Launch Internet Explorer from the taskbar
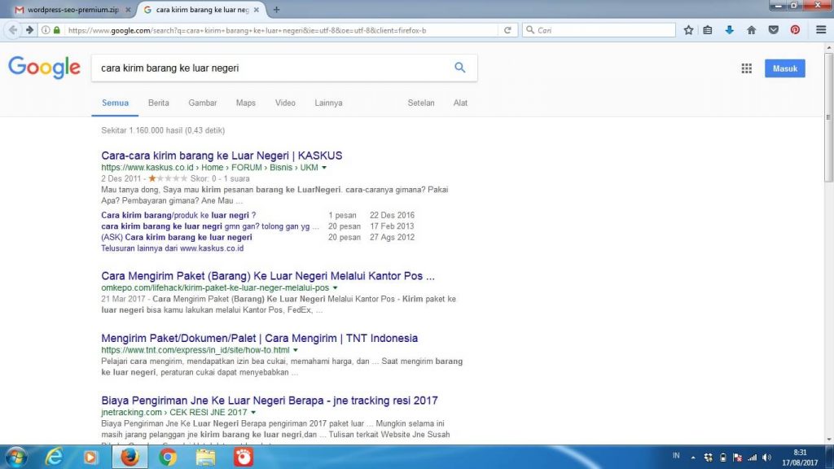 tap(54, 457)
